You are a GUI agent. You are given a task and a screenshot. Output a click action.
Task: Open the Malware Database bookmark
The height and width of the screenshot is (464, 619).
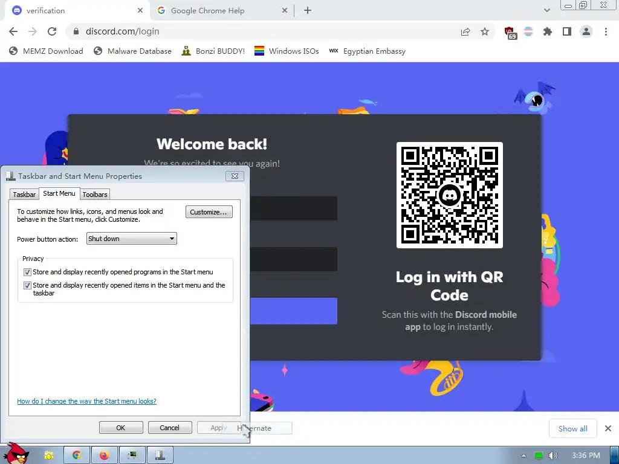tap(132, 51)
